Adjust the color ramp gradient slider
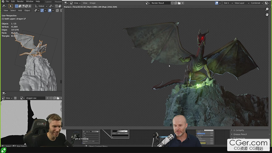272x153 pixels. click(x=120, y=131)
